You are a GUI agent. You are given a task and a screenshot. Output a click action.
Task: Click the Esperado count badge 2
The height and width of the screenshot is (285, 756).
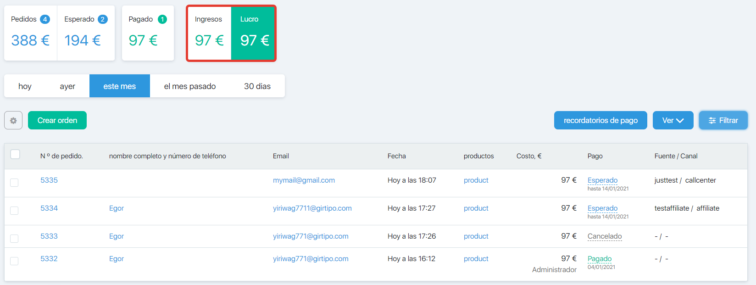point(103,19)
